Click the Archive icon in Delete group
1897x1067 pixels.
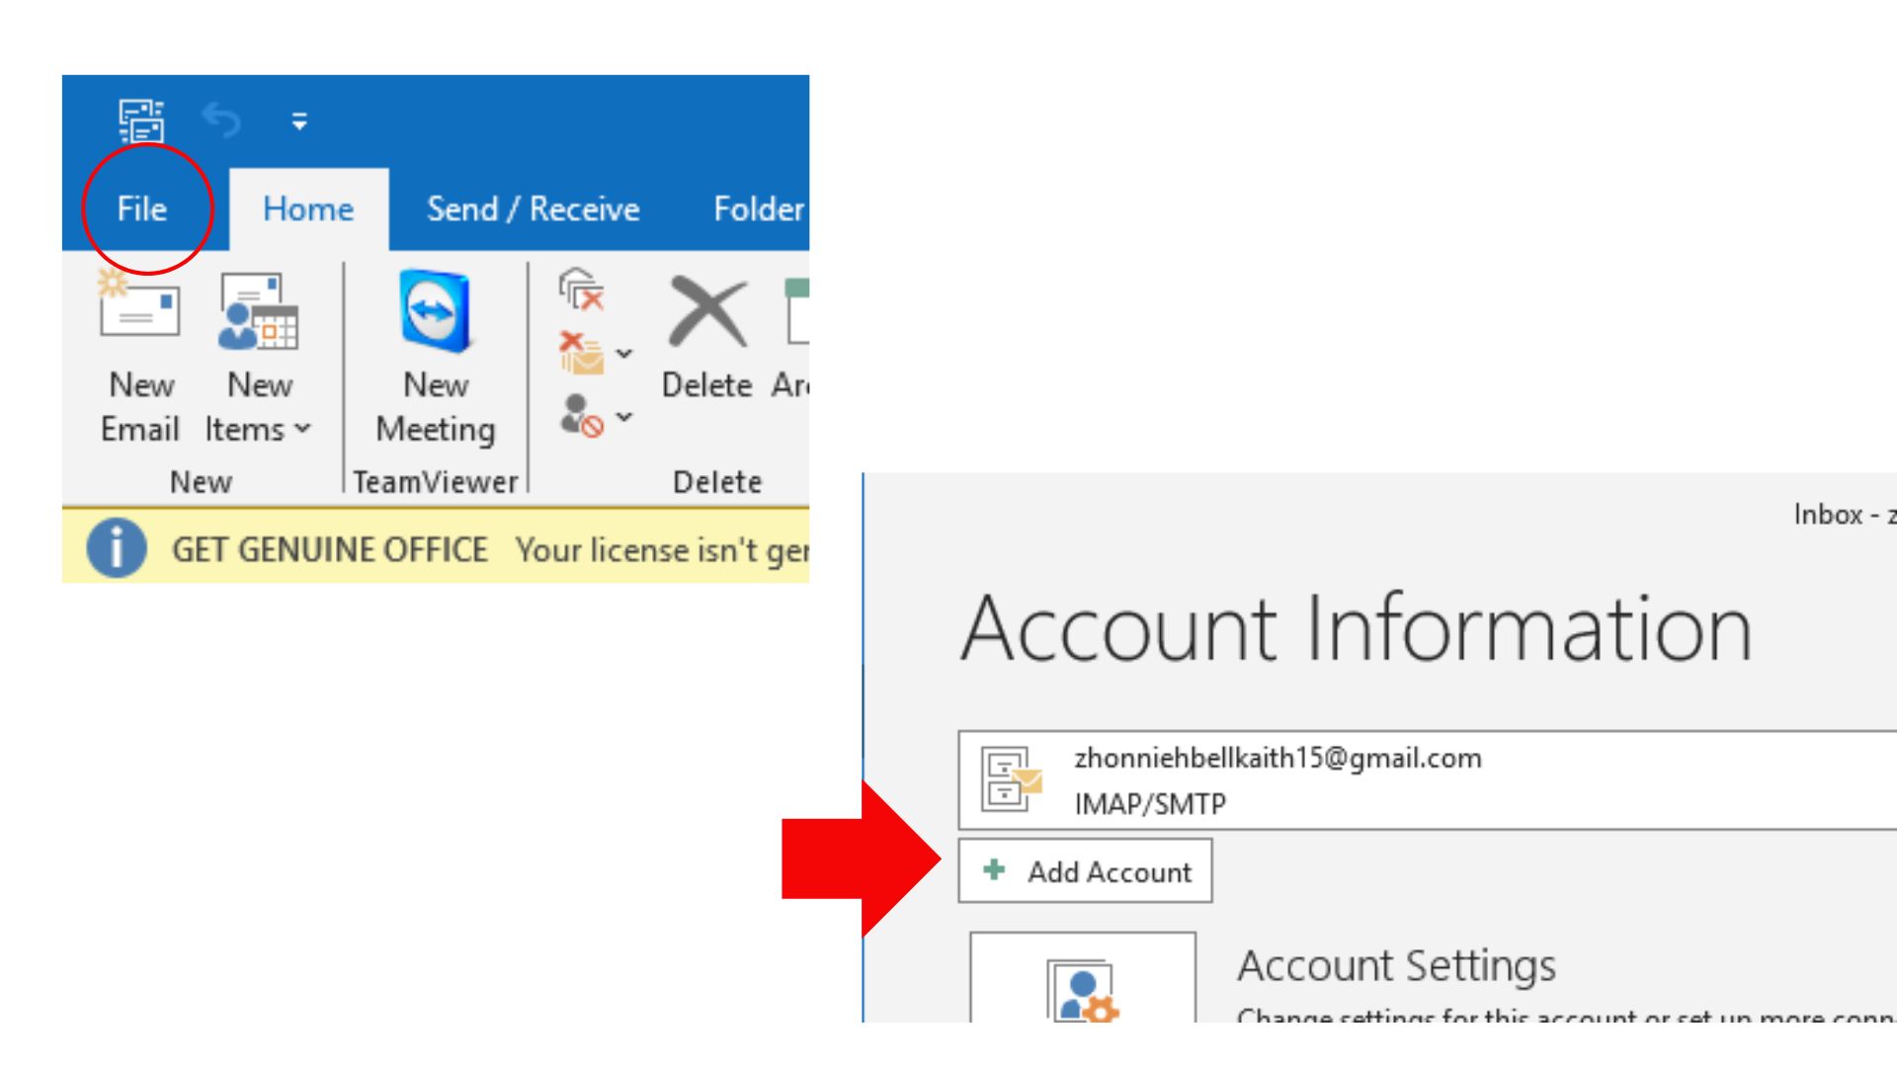[x=796, y=312]
